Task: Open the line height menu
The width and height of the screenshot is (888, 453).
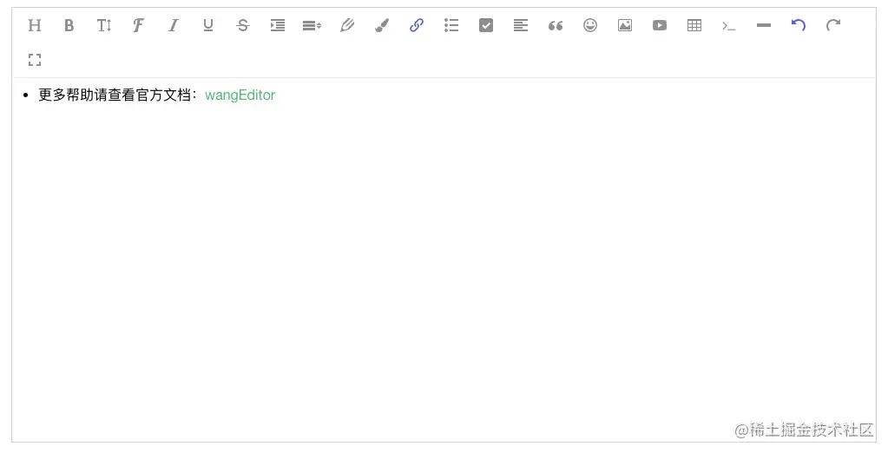Action: 312,25
